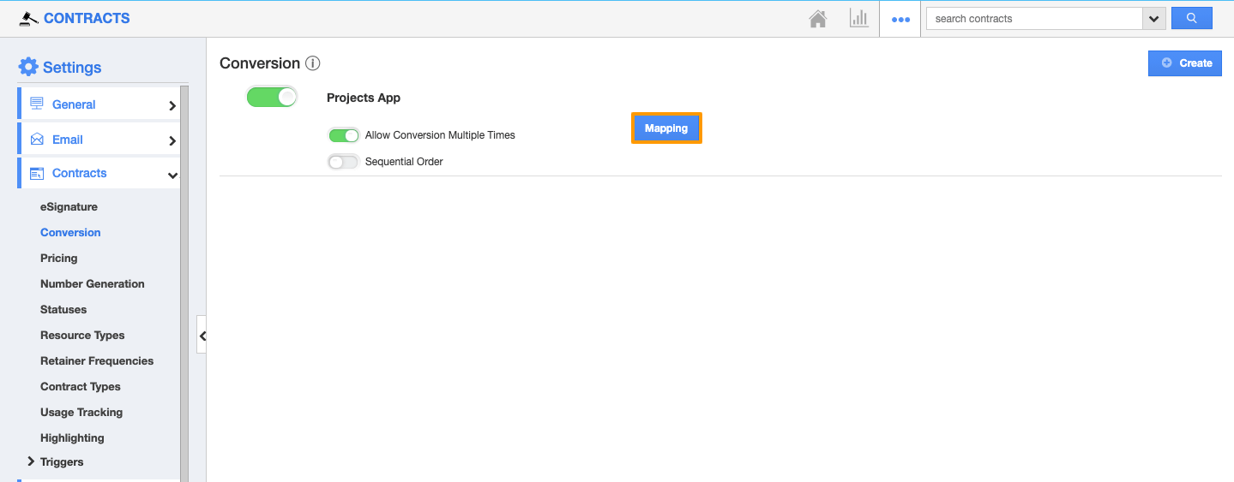Click the Mapping button
Image resolution: width=1234 pixels, height=482 pixels.
[x=666, y=128]
